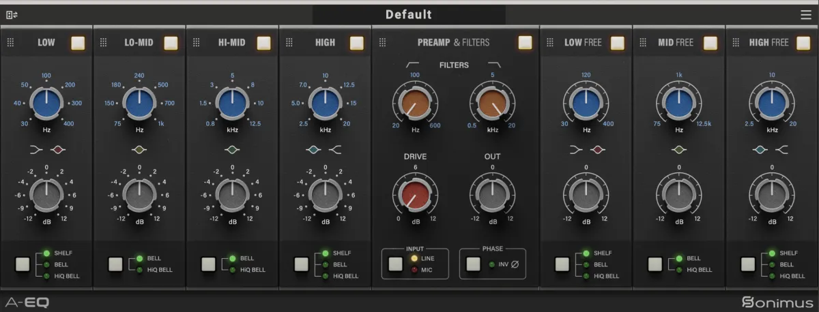Toggle the MID FREE band enable switch
819x312 pixels.
710,43
